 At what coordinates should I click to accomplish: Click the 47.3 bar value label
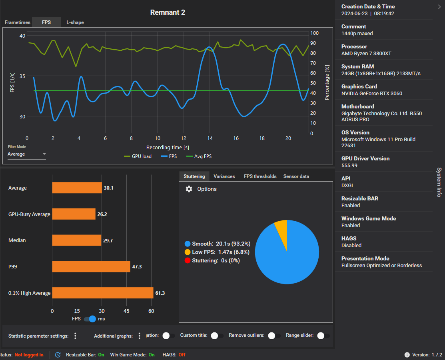click(x=137, y=266)
